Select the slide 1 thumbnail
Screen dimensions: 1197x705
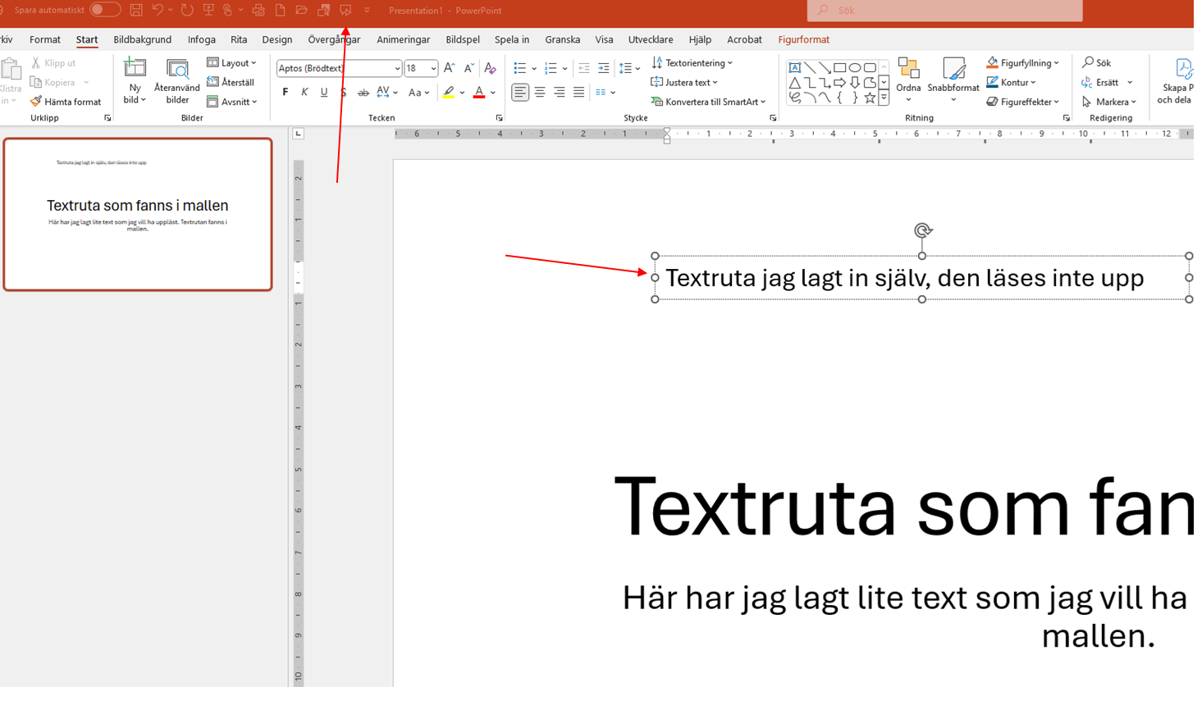(x=138, y=214)
